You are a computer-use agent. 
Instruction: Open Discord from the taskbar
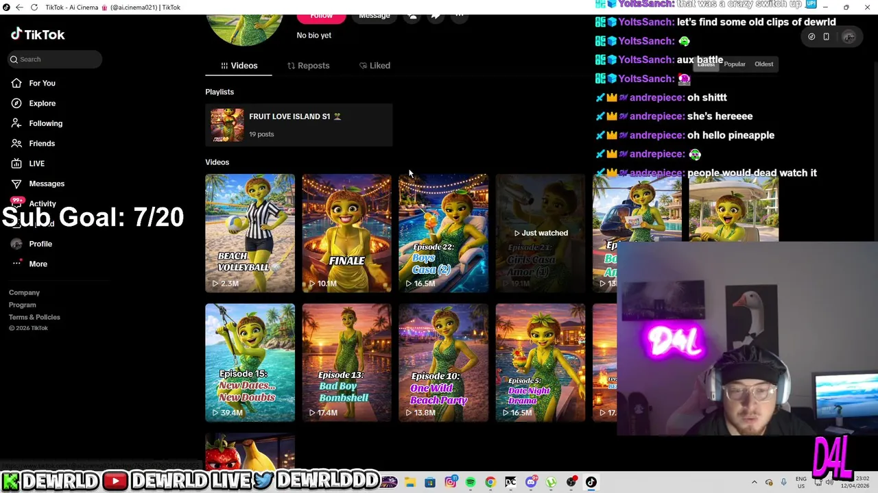(x=530, y=482)
